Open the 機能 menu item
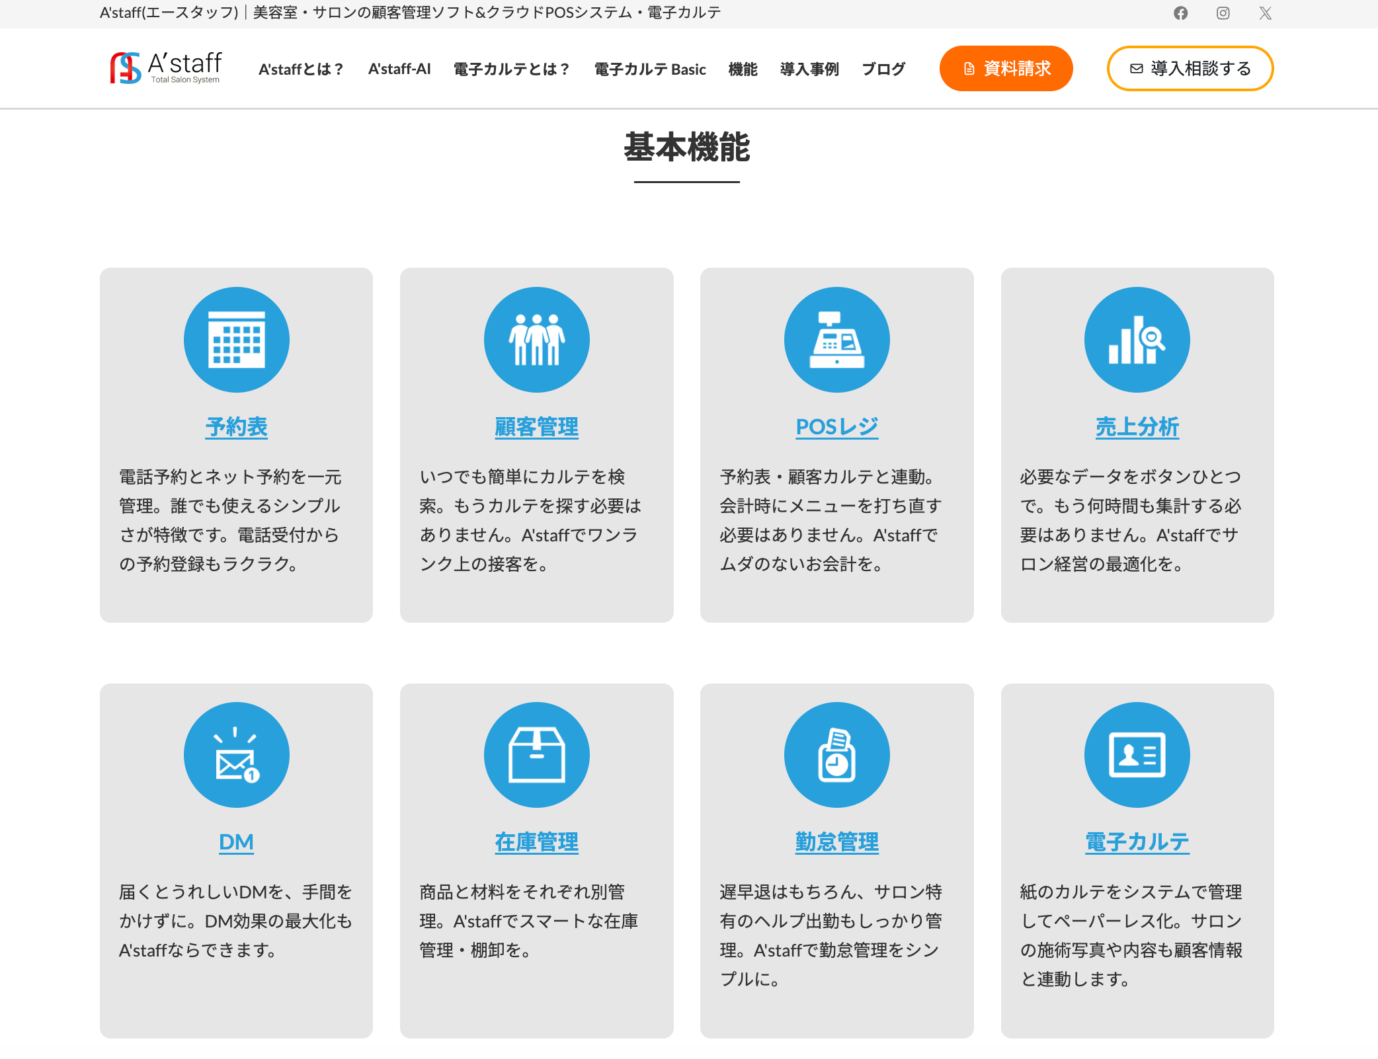This screenshot has width=1378, height=1059. (743, 69)
